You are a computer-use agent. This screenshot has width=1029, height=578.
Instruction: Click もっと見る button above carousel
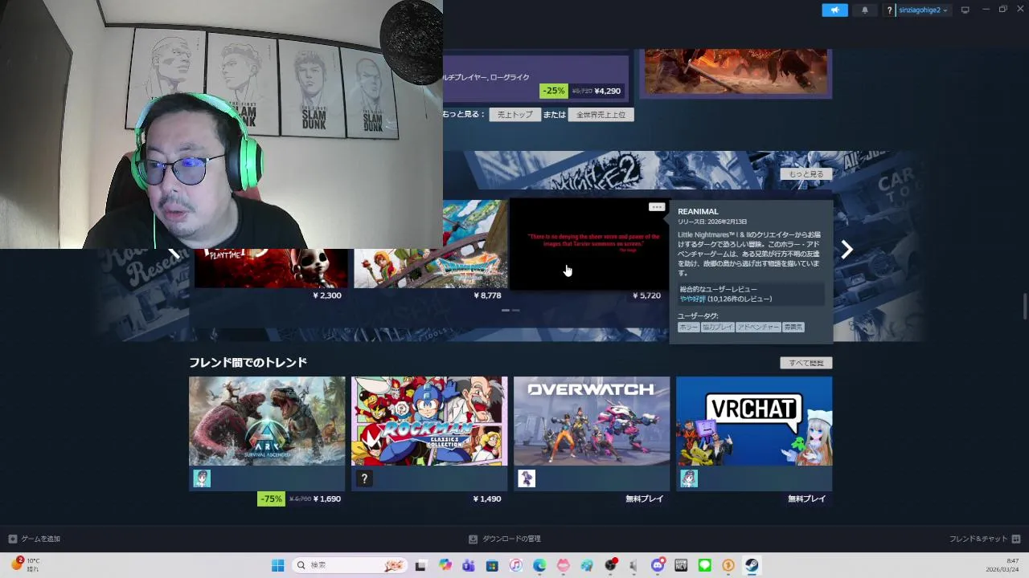pyautogui.click(x=806, y=174)
